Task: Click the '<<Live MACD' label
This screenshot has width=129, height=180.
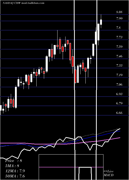Action: [109, 173]
